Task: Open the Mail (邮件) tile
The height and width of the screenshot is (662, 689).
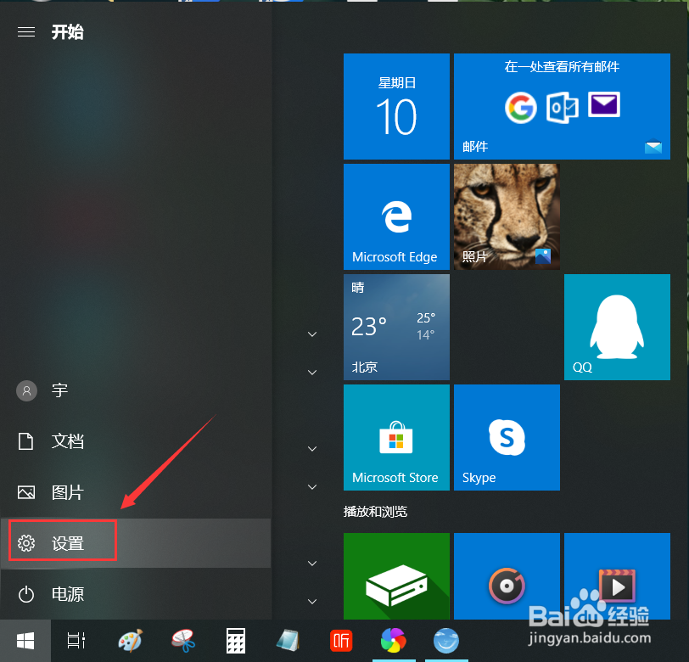Action: pyautogui.click(x=562, y=106)
